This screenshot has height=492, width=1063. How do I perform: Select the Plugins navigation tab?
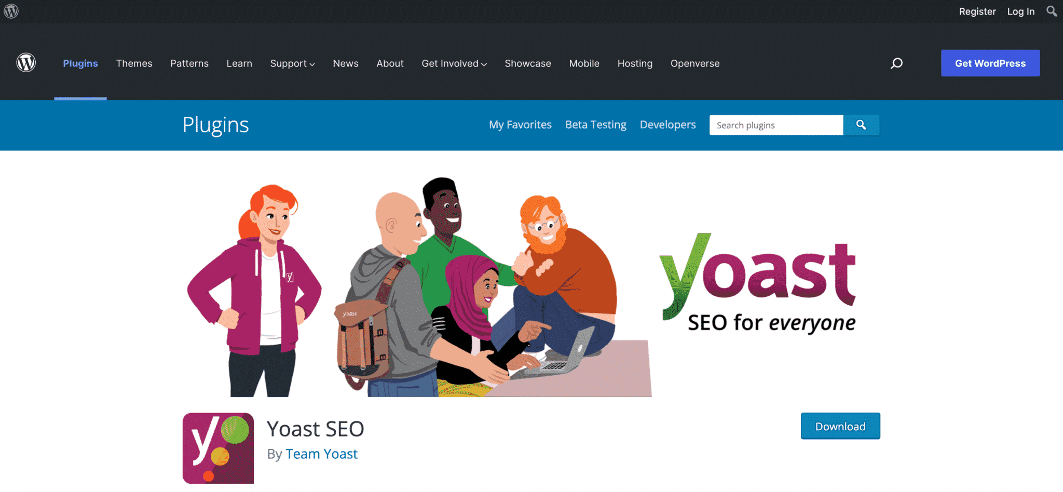pos(80,63)
